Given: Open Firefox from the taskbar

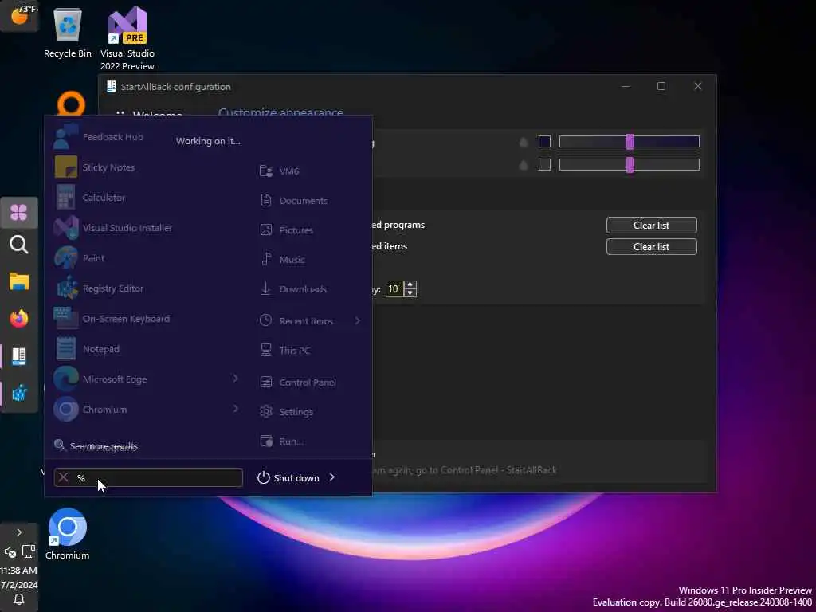Looking at the screenshot, I should (19, 319).
